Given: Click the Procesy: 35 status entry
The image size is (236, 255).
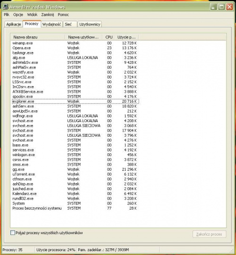Looking at the screenshot, I should (12, 250).
